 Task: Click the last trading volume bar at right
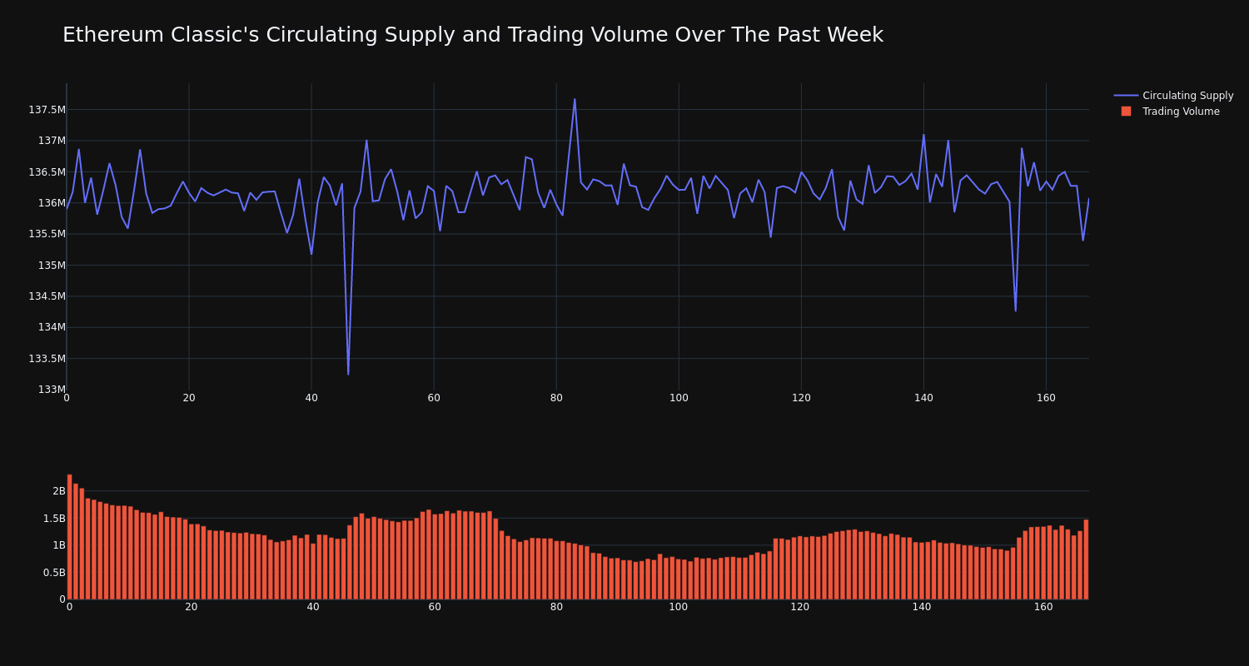point(1086,559)
